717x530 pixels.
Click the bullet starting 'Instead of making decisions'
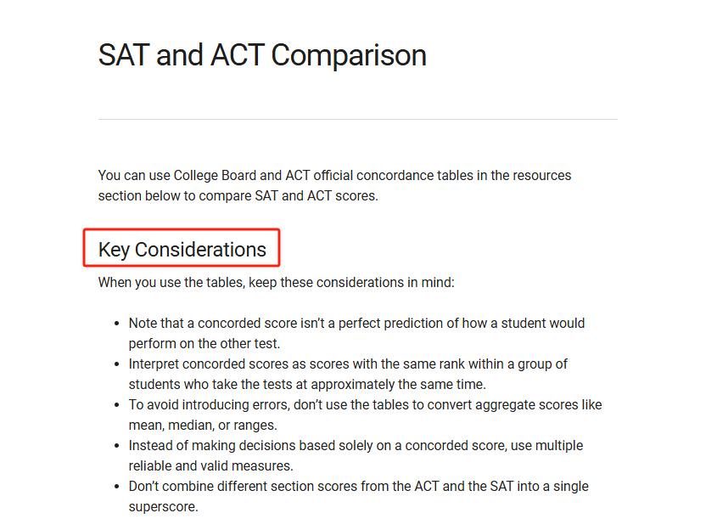coord(356,455)
